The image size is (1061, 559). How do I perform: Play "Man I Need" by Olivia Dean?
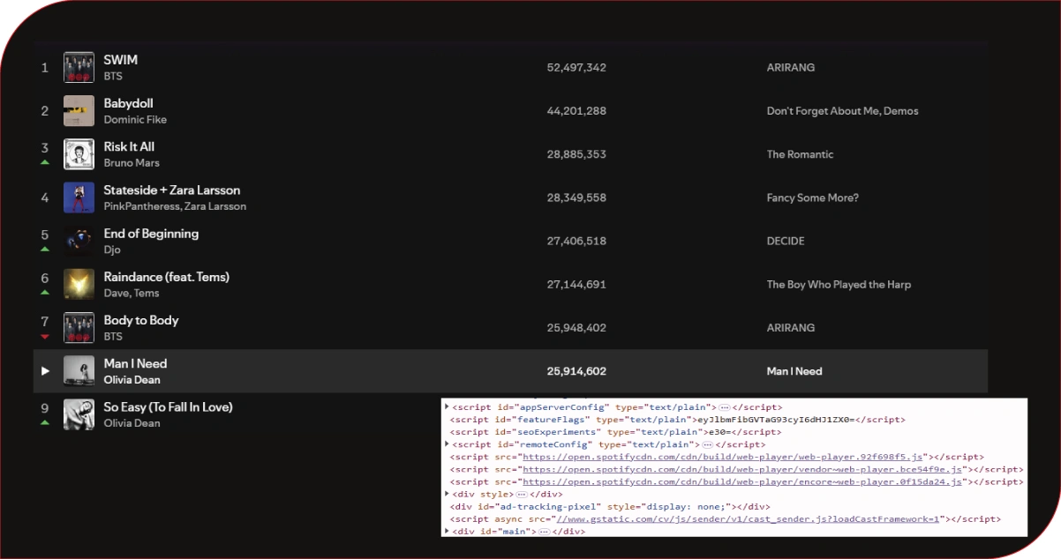tap(46, 371)
